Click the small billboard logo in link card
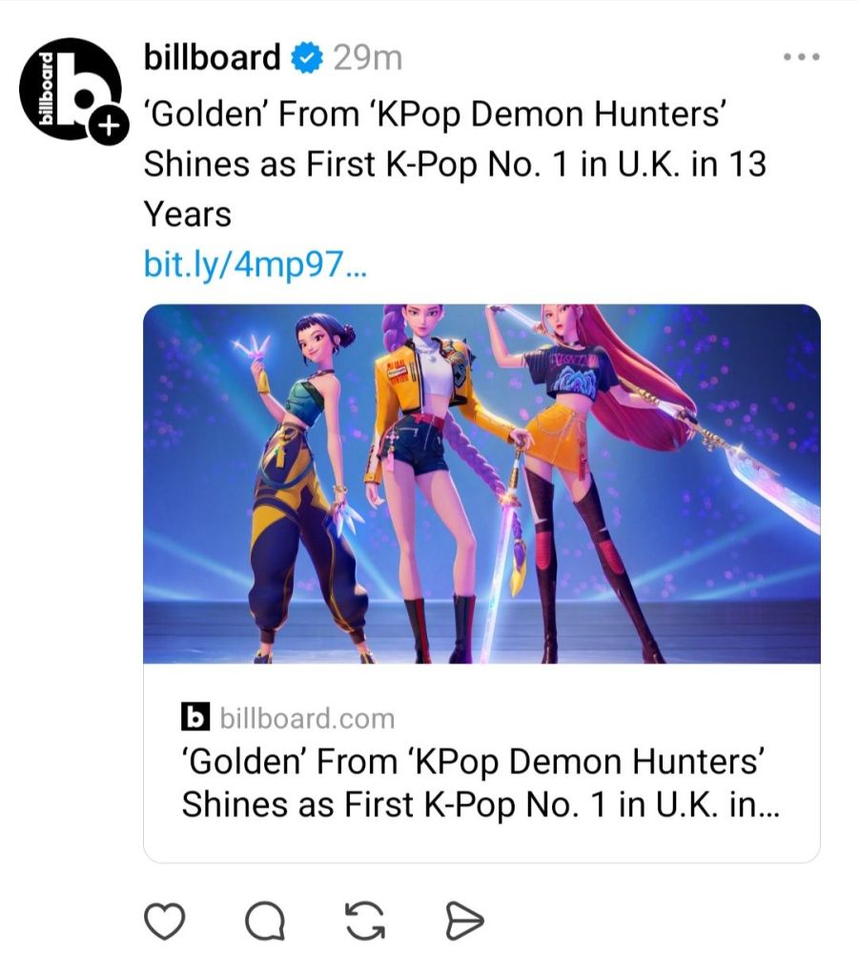The image size is (859, 976). [x=194, y=716]
